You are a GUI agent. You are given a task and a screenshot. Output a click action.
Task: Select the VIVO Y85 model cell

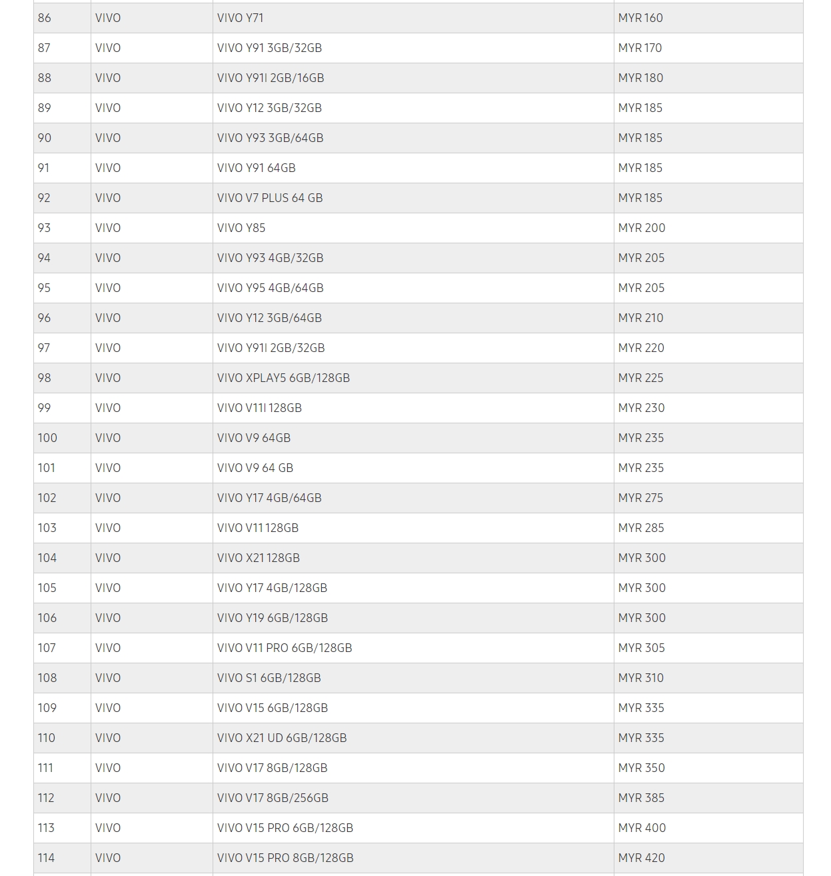coord(241,228)
